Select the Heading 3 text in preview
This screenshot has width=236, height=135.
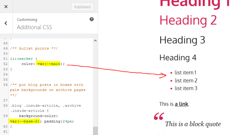click(182, 40)
